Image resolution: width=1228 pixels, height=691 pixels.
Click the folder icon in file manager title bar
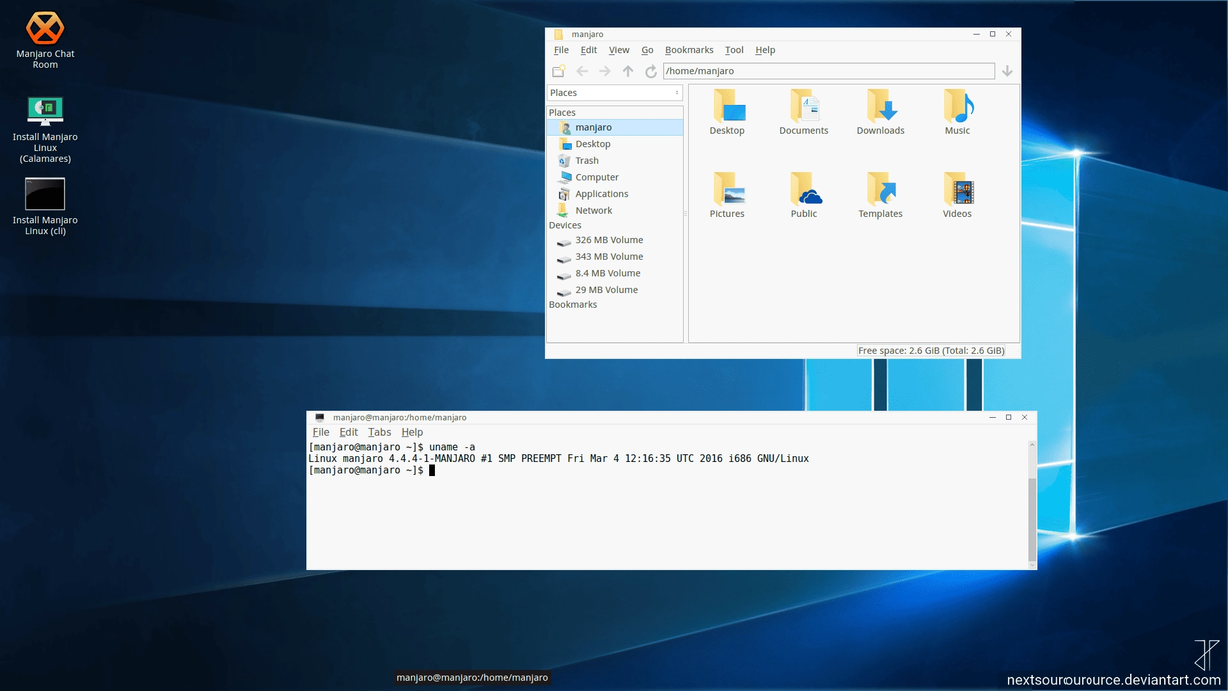click(x=558, y=34)
